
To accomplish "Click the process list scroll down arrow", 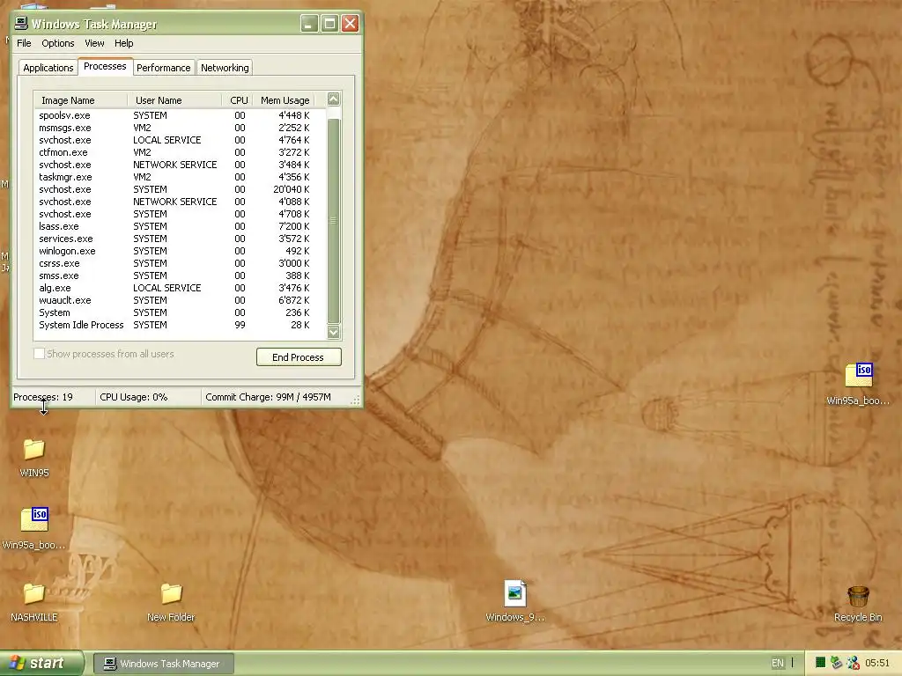I will (x=334, y=332).
